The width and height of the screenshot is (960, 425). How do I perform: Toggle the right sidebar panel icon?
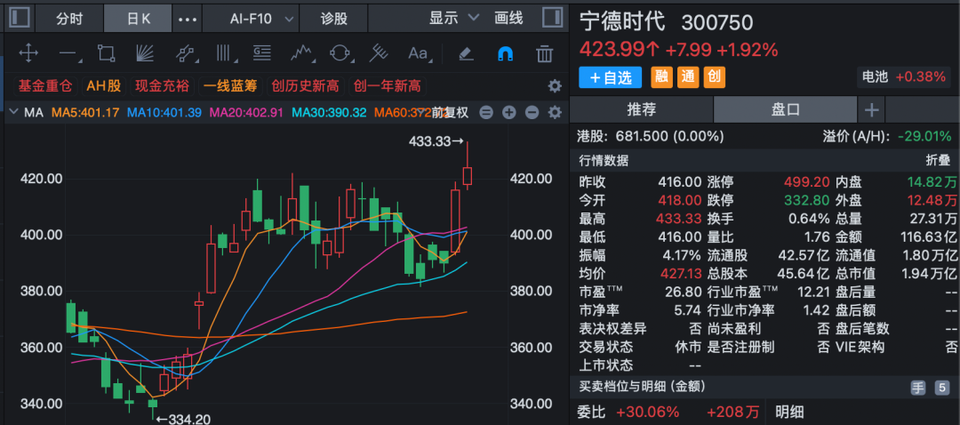tap(551, 18)
